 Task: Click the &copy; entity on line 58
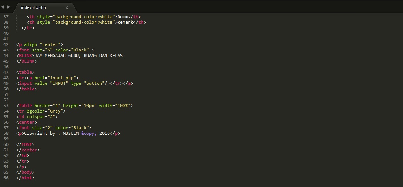click(89, 133)
